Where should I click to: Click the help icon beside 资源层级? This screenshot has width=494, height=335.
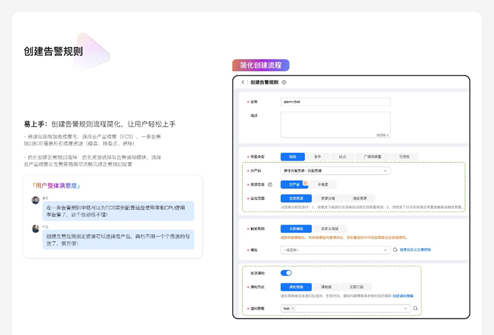tap(270, 185)
